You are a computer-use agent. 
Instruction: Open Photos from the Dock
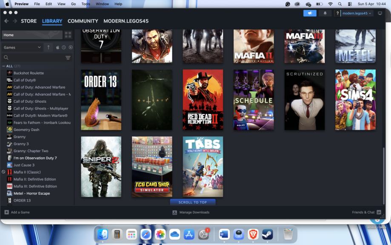click(160, 234)
